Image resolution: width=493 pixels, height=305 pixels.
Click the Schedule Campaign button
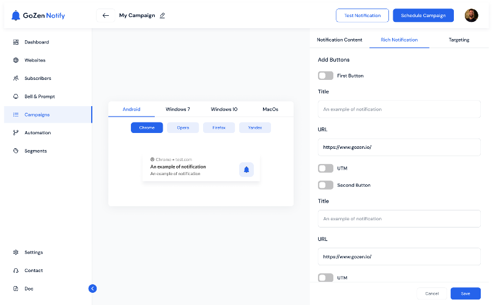pyautogui.click(x=423, y=15)
